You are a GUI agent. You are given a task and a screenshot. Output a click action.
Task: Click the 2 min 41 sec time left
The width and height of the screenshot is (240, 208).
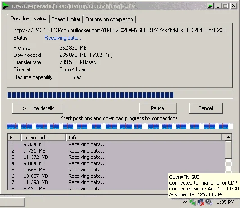[x=73, y=69]
